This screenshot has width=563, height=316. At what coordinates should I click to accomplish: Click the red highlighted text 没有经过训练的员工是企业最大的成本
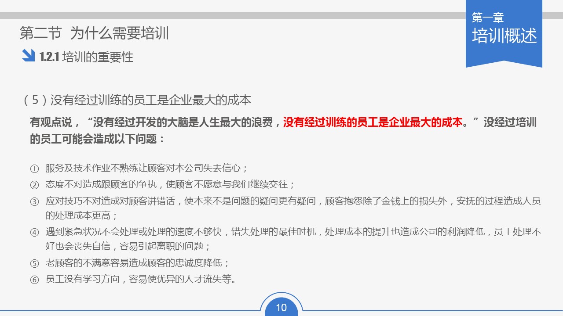pyautogui.click(x=373, y=122)
